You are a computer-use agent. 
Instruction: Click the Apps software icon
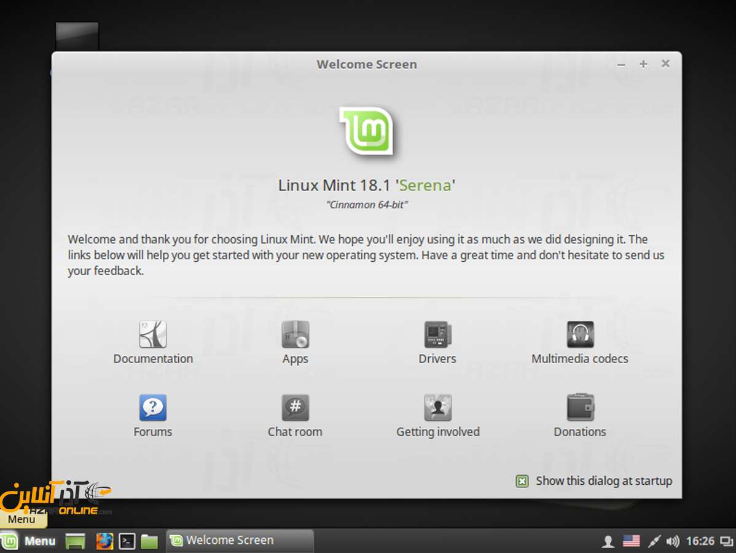295,335
